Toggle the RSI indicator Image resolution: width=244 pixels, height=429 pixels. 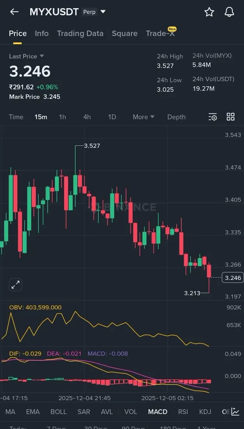click(183, 411)
